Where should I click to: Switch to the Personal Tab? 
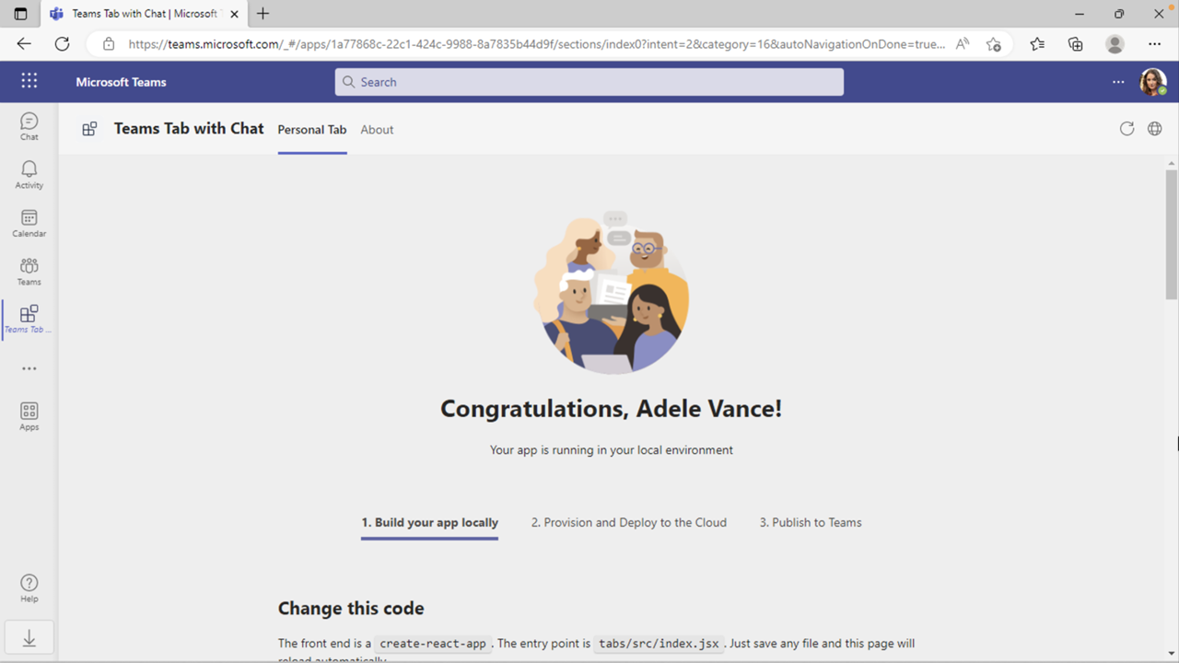click(312, 130)
